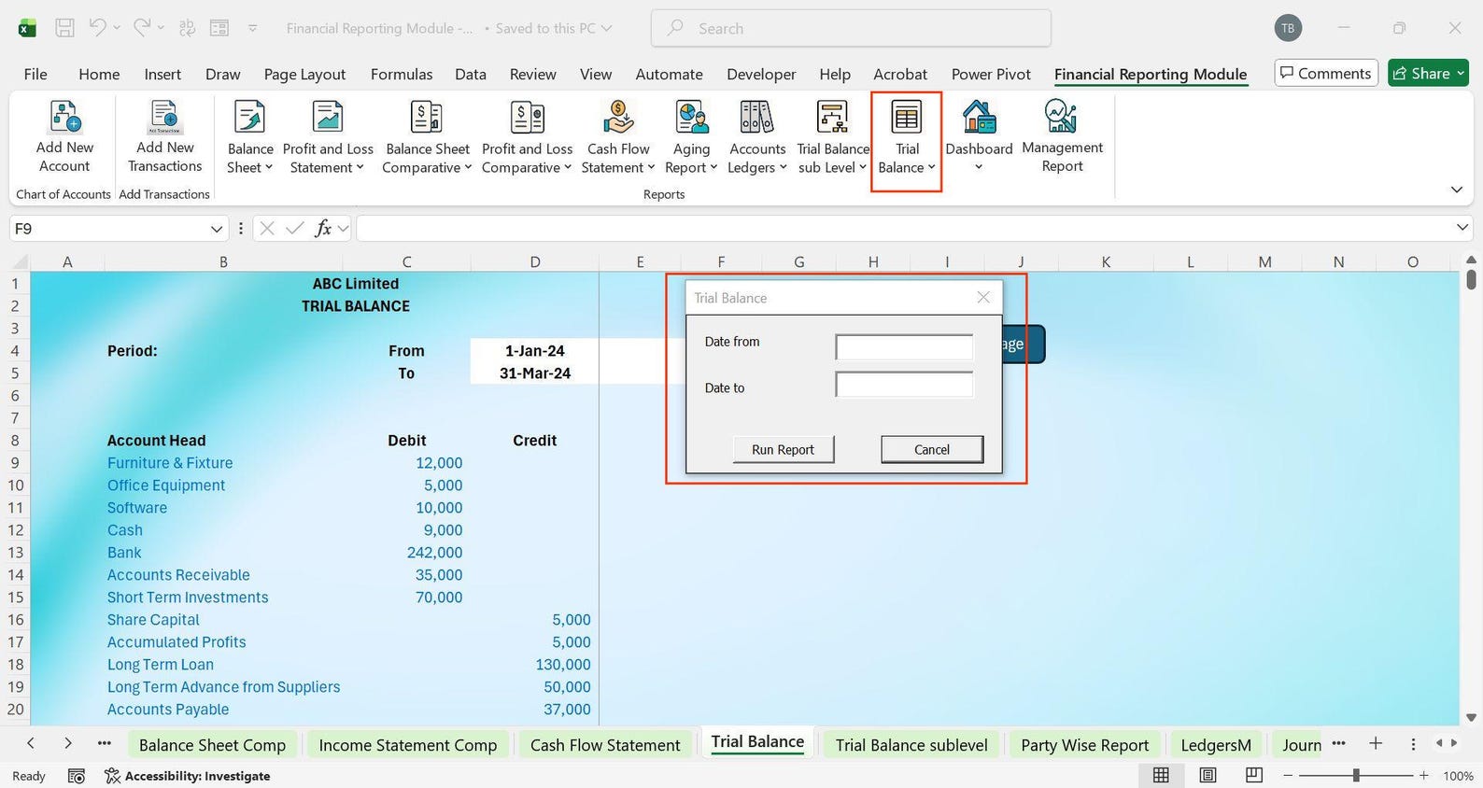Open Balance Sheet Comparative report

click(x=428, y=138)
